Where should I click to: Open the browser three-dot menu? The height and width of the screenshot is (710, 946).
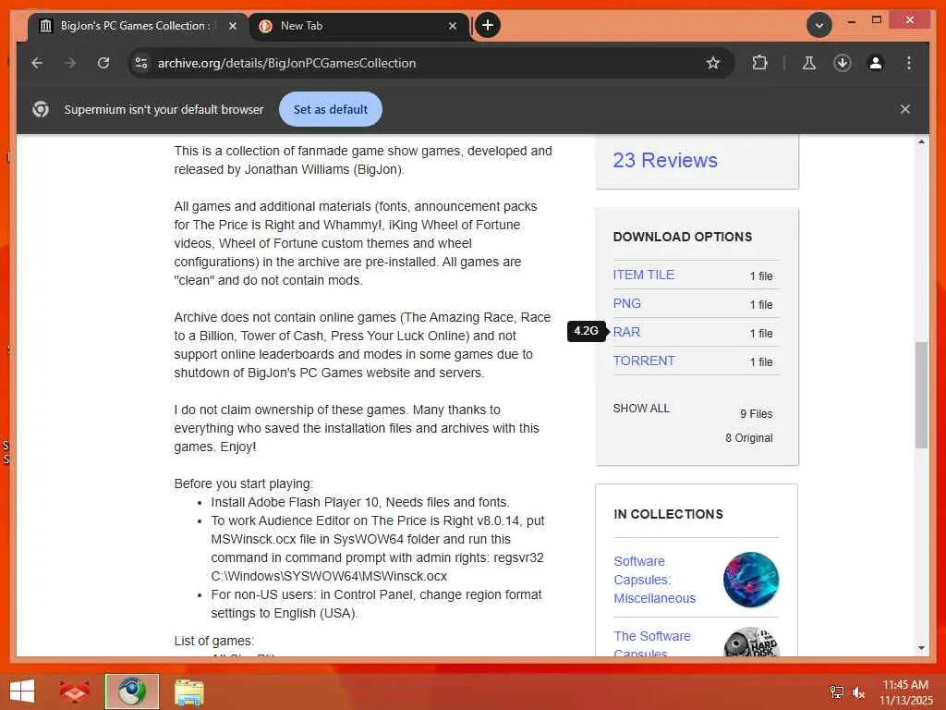tap(909, 63)
